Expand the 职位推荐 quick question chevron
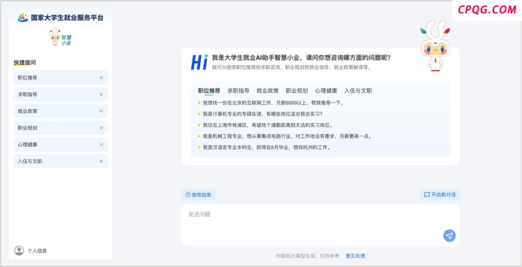Screen dimensions: 522x267 [x=101, y=78]
